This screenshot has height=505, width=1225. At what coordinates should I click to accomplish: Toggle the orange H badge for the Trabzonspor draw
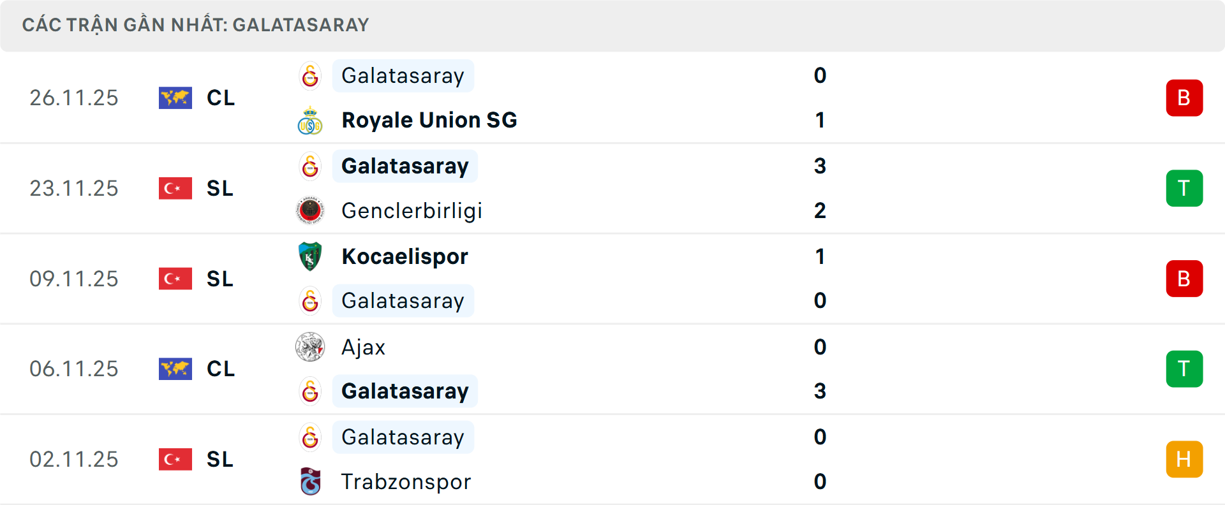point(1184,459)
